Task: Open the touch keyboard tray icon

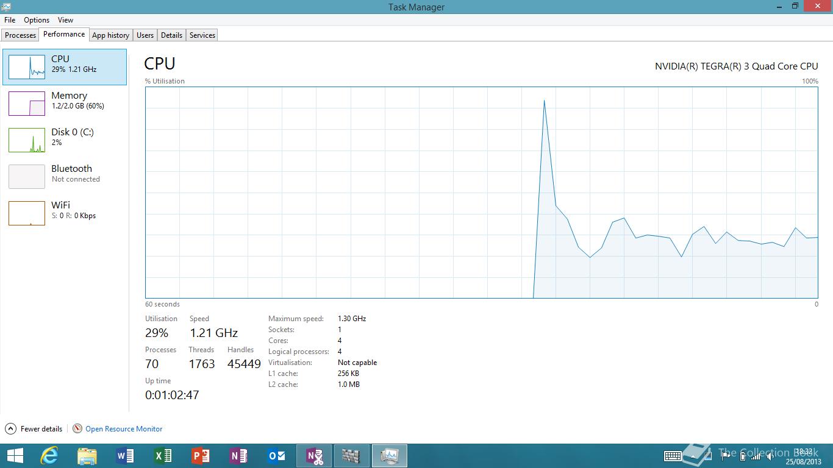Action: click(673, 456)
